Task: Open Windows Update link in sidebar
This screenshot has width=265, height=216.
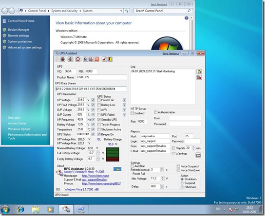Action: (19, 129)
